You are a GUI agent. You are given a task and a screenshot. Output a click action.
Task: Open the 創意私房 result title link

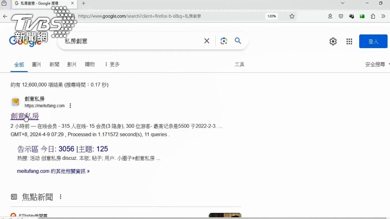[x=25, y=116]
